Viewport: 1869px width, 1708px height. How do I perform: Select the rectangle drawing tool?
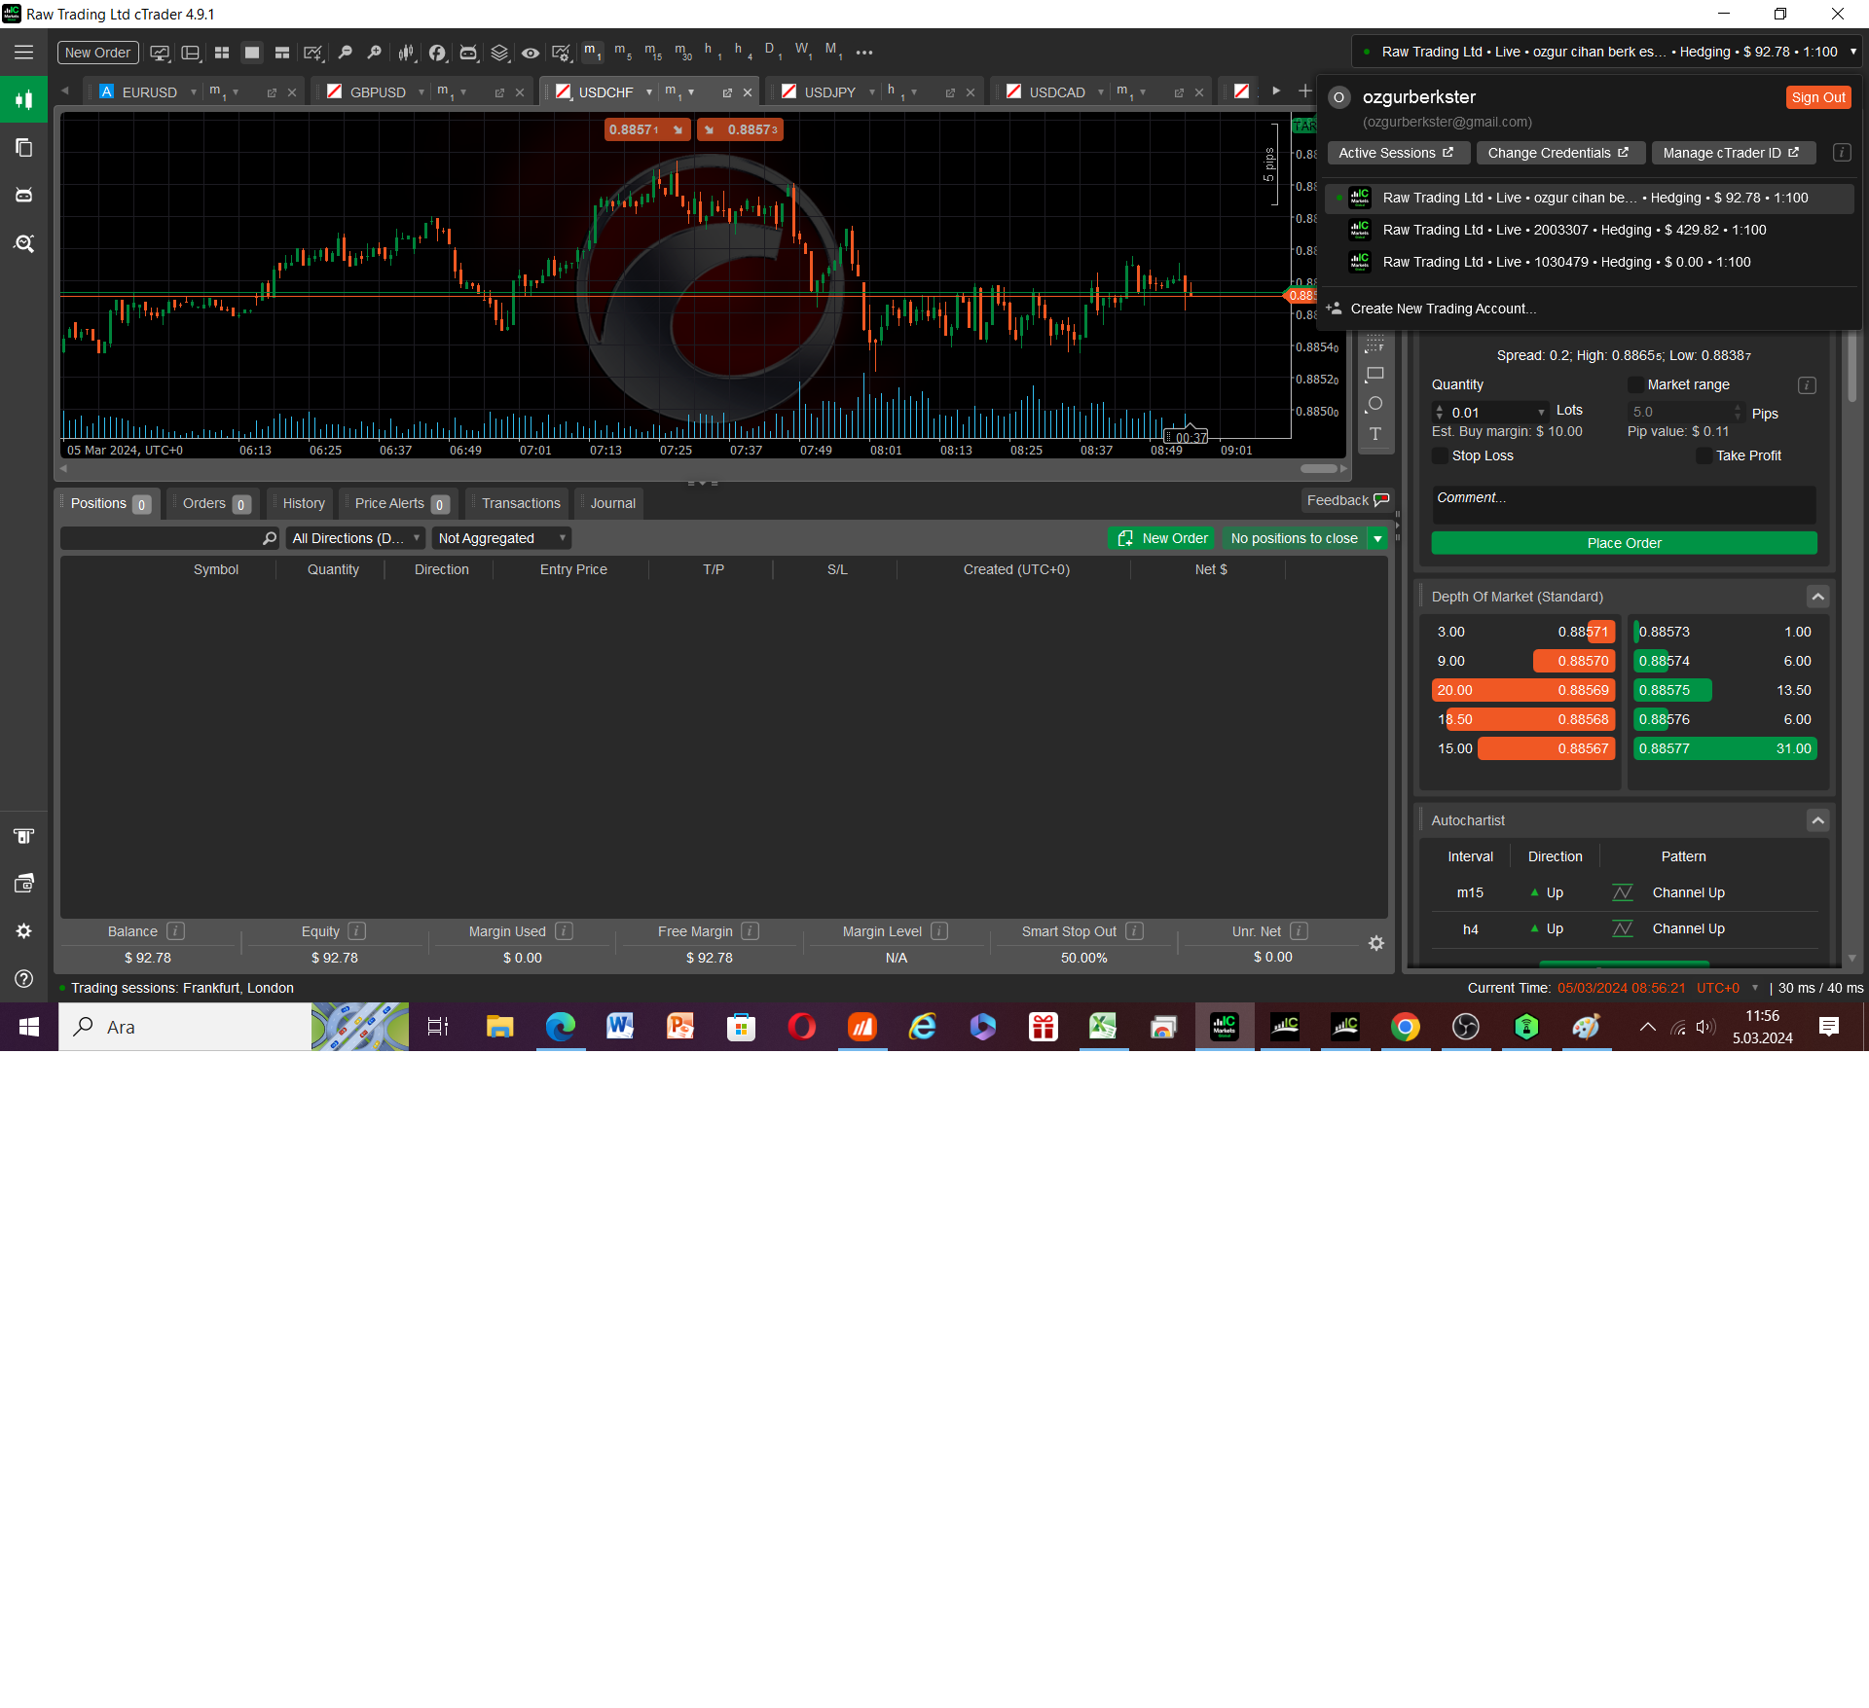1374,375
